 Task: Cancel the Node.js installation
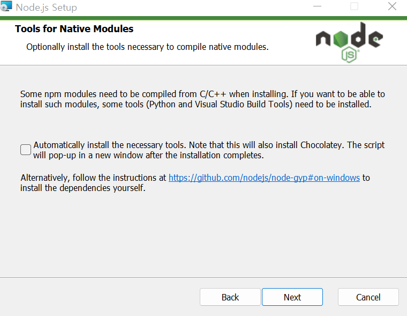click(x=368, y=297)
